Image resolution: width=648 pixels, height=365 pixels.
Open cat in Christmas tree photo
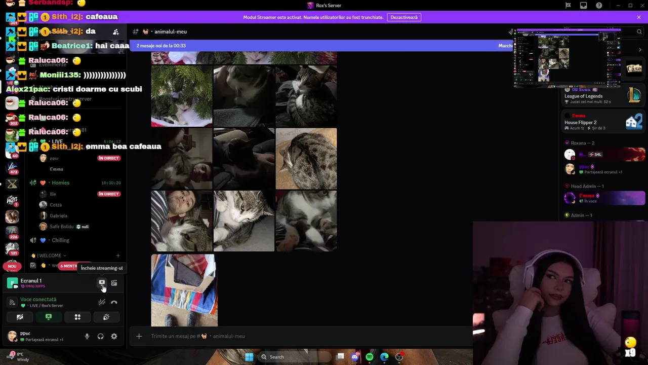(x=182, y=96)
